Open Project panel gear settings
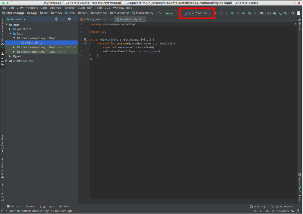This screenshot has height=214, width=303. (69, 19)
